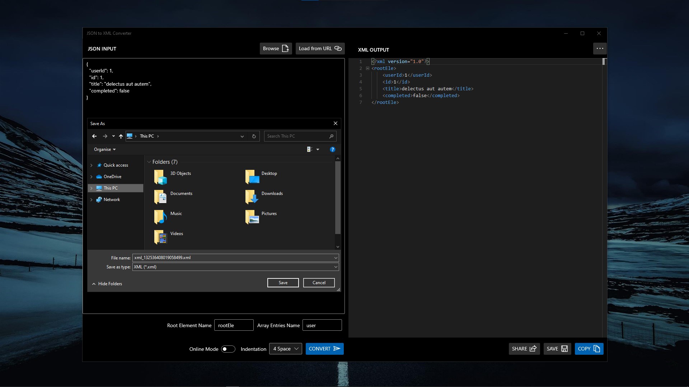Share the XML output
The image size is (689, 387).
click(x=524, y=349)
